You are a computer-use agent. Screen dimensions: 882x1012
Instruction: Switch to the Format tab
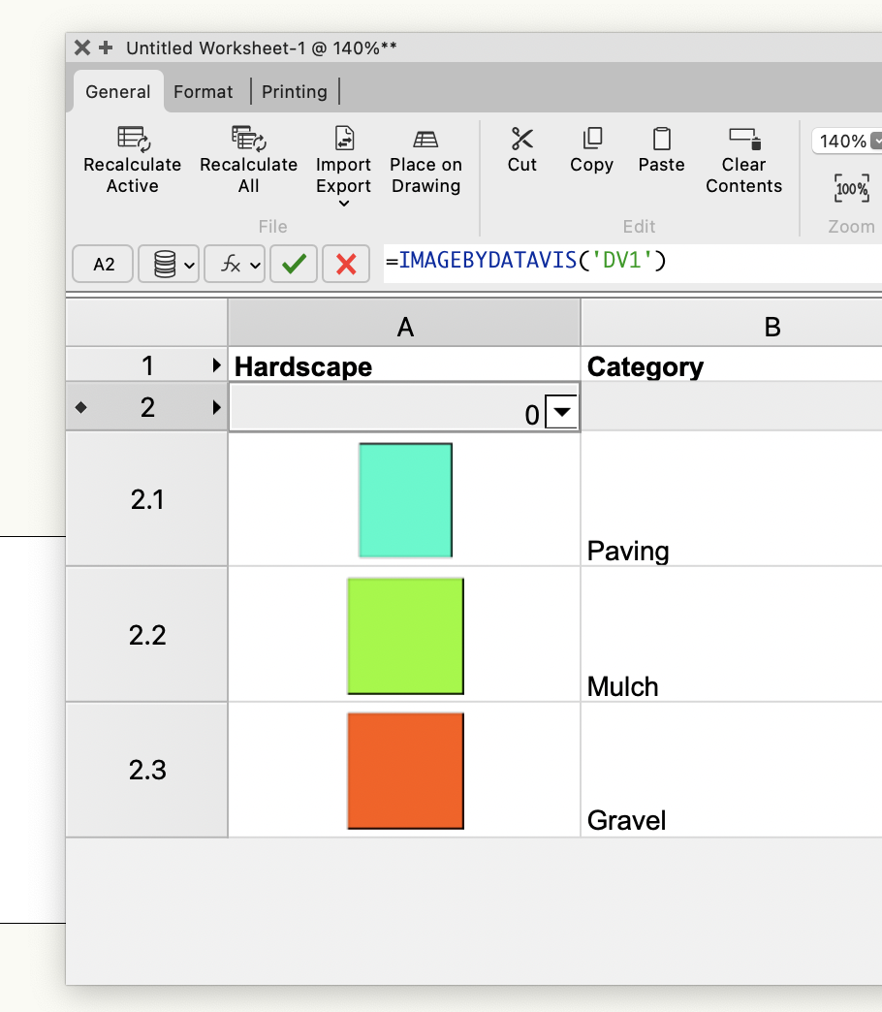click(203, 92)
